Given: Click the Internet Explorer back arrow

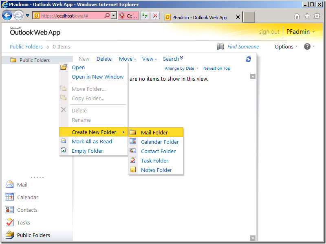Looking at the screenshot, I should tap(7, 15).
